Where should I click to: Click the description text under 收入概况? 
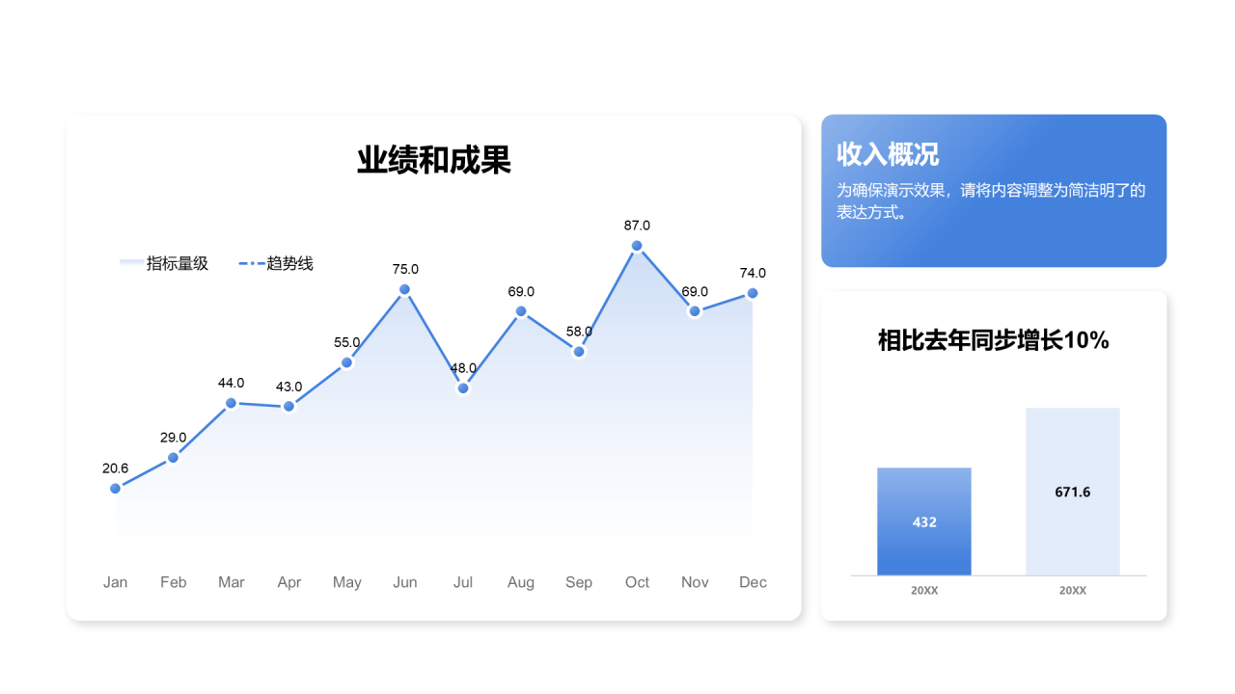[991, 201]
